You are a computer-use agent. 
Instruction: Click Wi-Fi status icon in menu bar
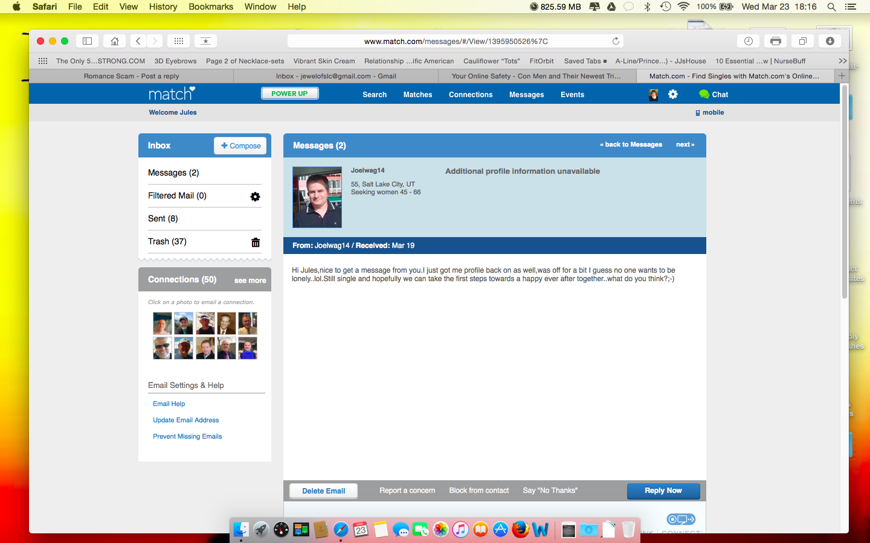[683, 7]
